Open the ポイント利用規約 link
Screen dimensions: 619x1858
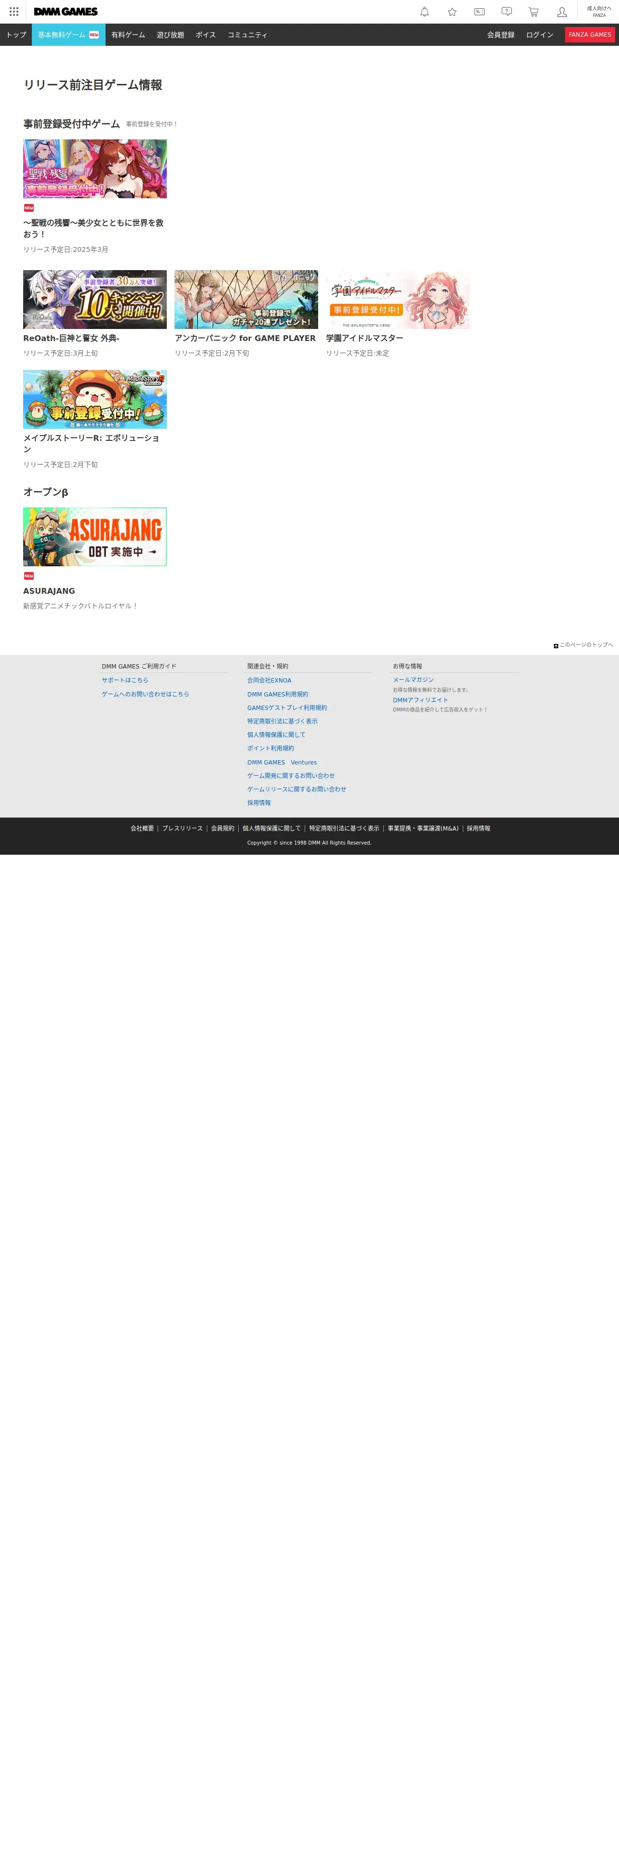coord(270,748)
